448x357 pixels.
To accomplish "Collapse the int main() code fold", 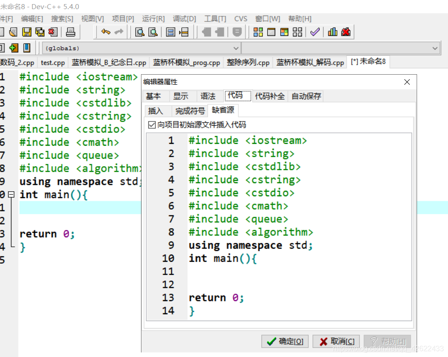I will (11, 194).
